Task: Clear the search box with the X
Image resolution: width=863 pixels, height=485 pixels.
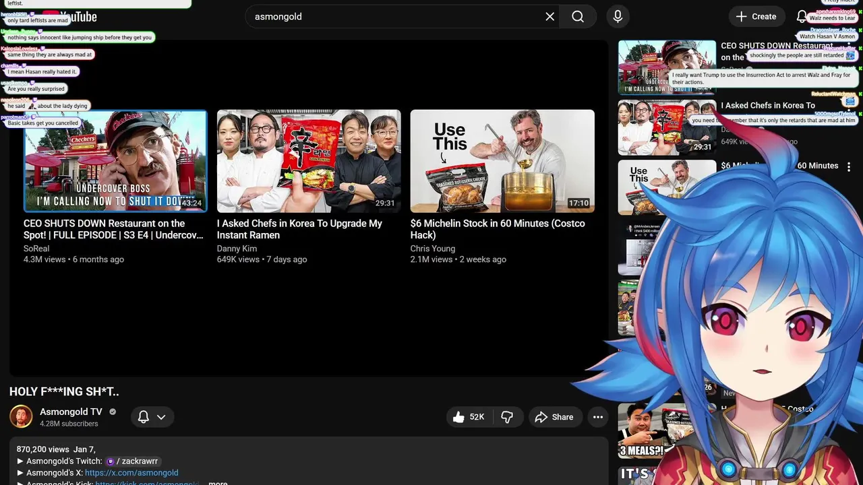Action: coord(550,17)
